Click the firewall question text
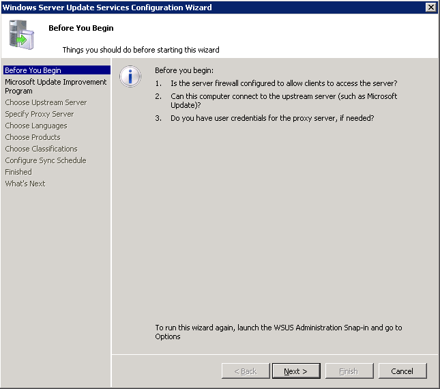The height and width of the screenshot is (389, 440). tap(284, 83)
